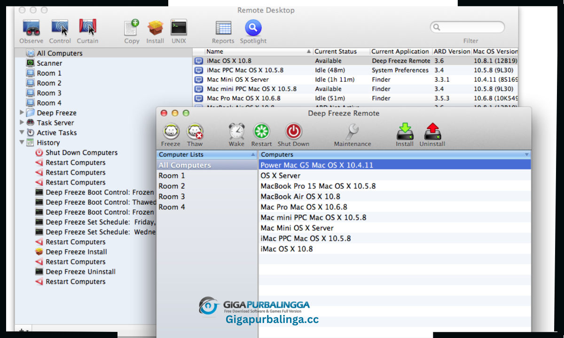Screen dimensions: 564x338
Task: Click the Computer Lists header sort arrow
Action: [253, 154]
